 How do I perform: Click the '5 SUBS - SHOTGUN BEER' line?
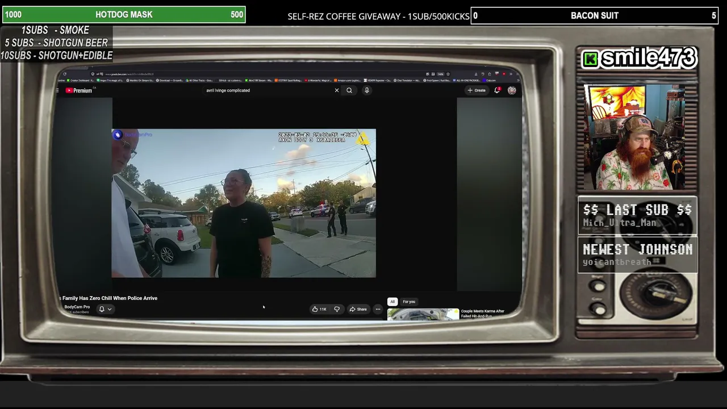(x=56, y=43)
